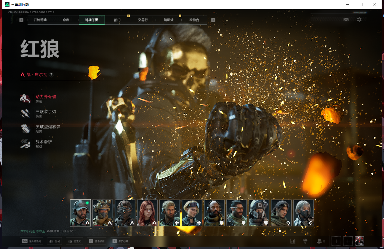Maximize the 三角洲行动 window

361,4
